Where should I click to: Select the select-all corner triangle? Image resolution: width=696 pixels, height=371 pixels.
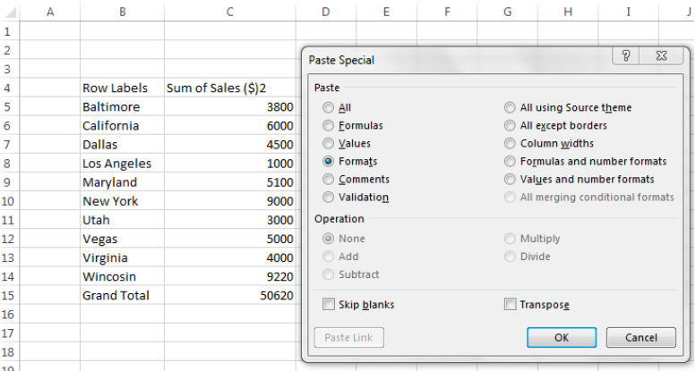(10, 12)
